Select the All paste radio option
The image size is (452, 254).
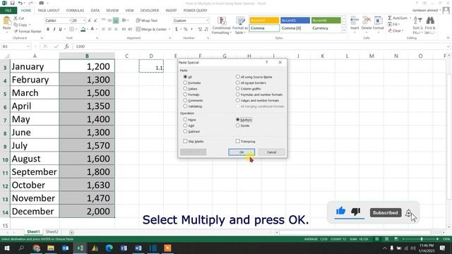coord(185,77)
